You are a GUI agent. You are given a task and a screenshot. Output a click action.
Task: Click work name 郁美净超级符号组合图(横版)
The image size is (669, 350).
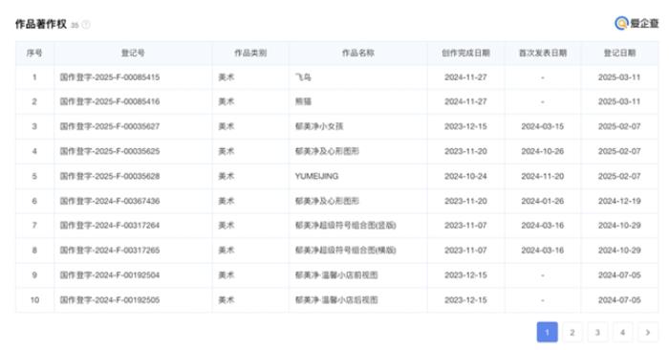click(346, 251)
